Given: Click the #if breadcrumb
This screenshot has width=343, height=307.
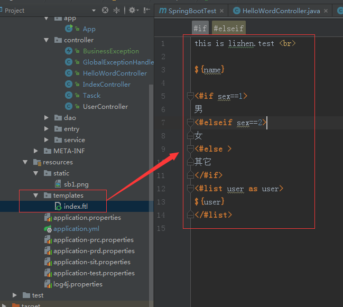Looking at the screenshot, I should pos(200,28).
